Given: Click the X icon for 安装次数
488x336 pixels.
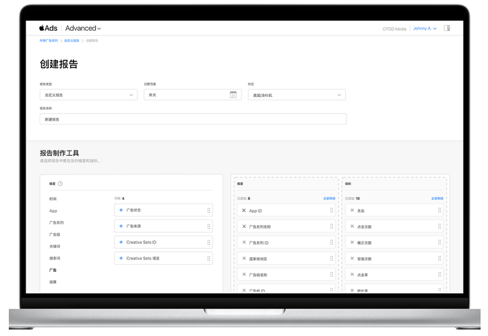Looking at the screenshot, I should [x=352, y=258].
